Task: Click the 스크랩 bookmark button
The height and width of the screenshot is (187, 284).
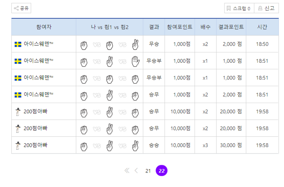Action: coord(238,8)
